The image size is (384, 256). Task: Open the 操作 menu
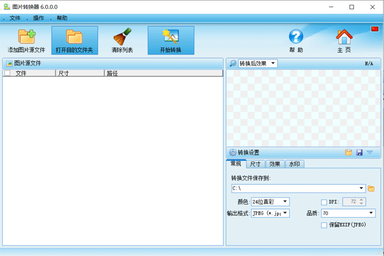pos(38,18)
